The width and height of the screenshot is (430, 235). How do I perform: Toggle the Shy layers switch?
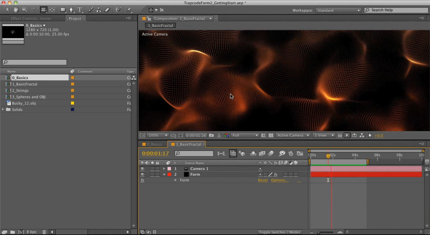pos(253,154)
